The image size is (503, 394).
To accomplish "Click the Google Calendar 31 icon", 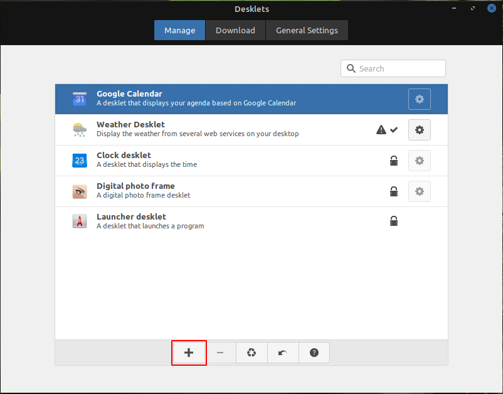I will 80,99.
